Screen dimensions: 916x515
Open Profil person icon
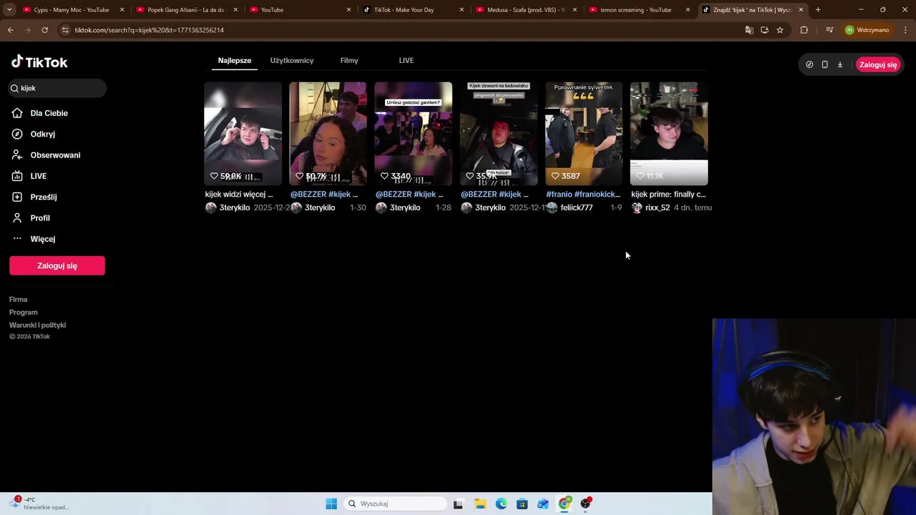coord(17,217)
